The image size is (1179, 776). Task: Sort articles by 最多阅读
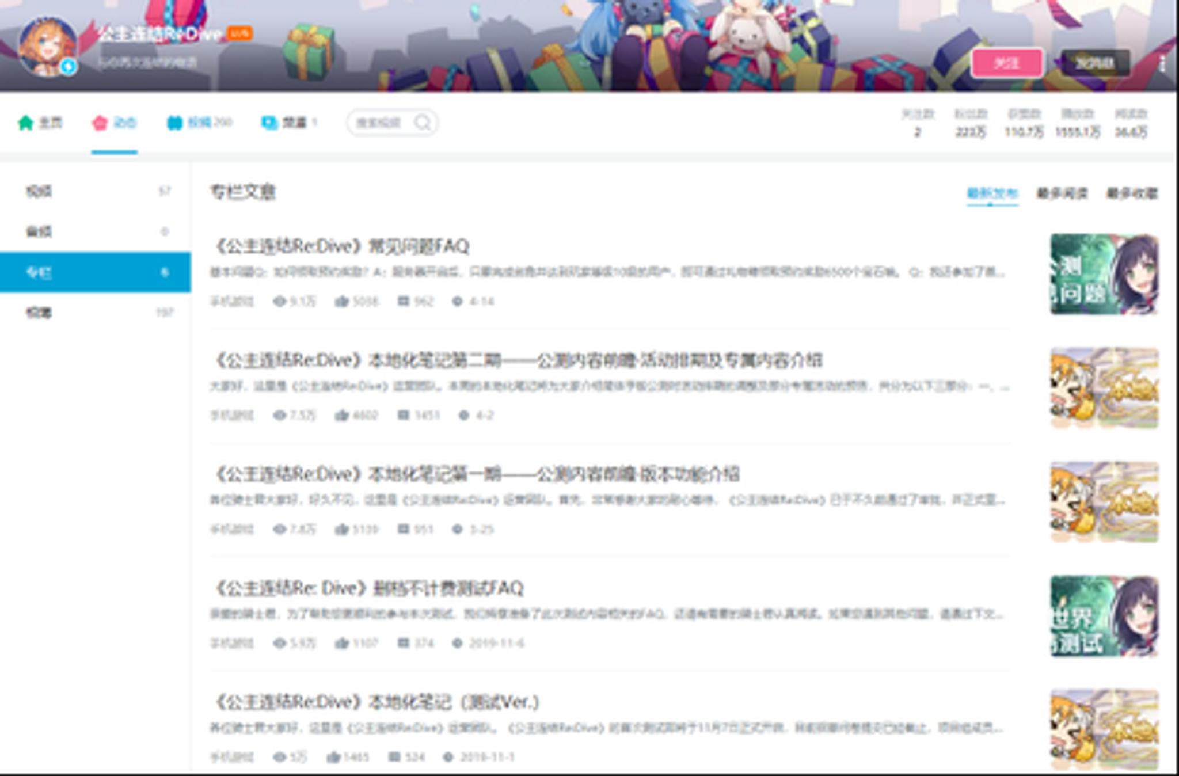[1062, 193]
